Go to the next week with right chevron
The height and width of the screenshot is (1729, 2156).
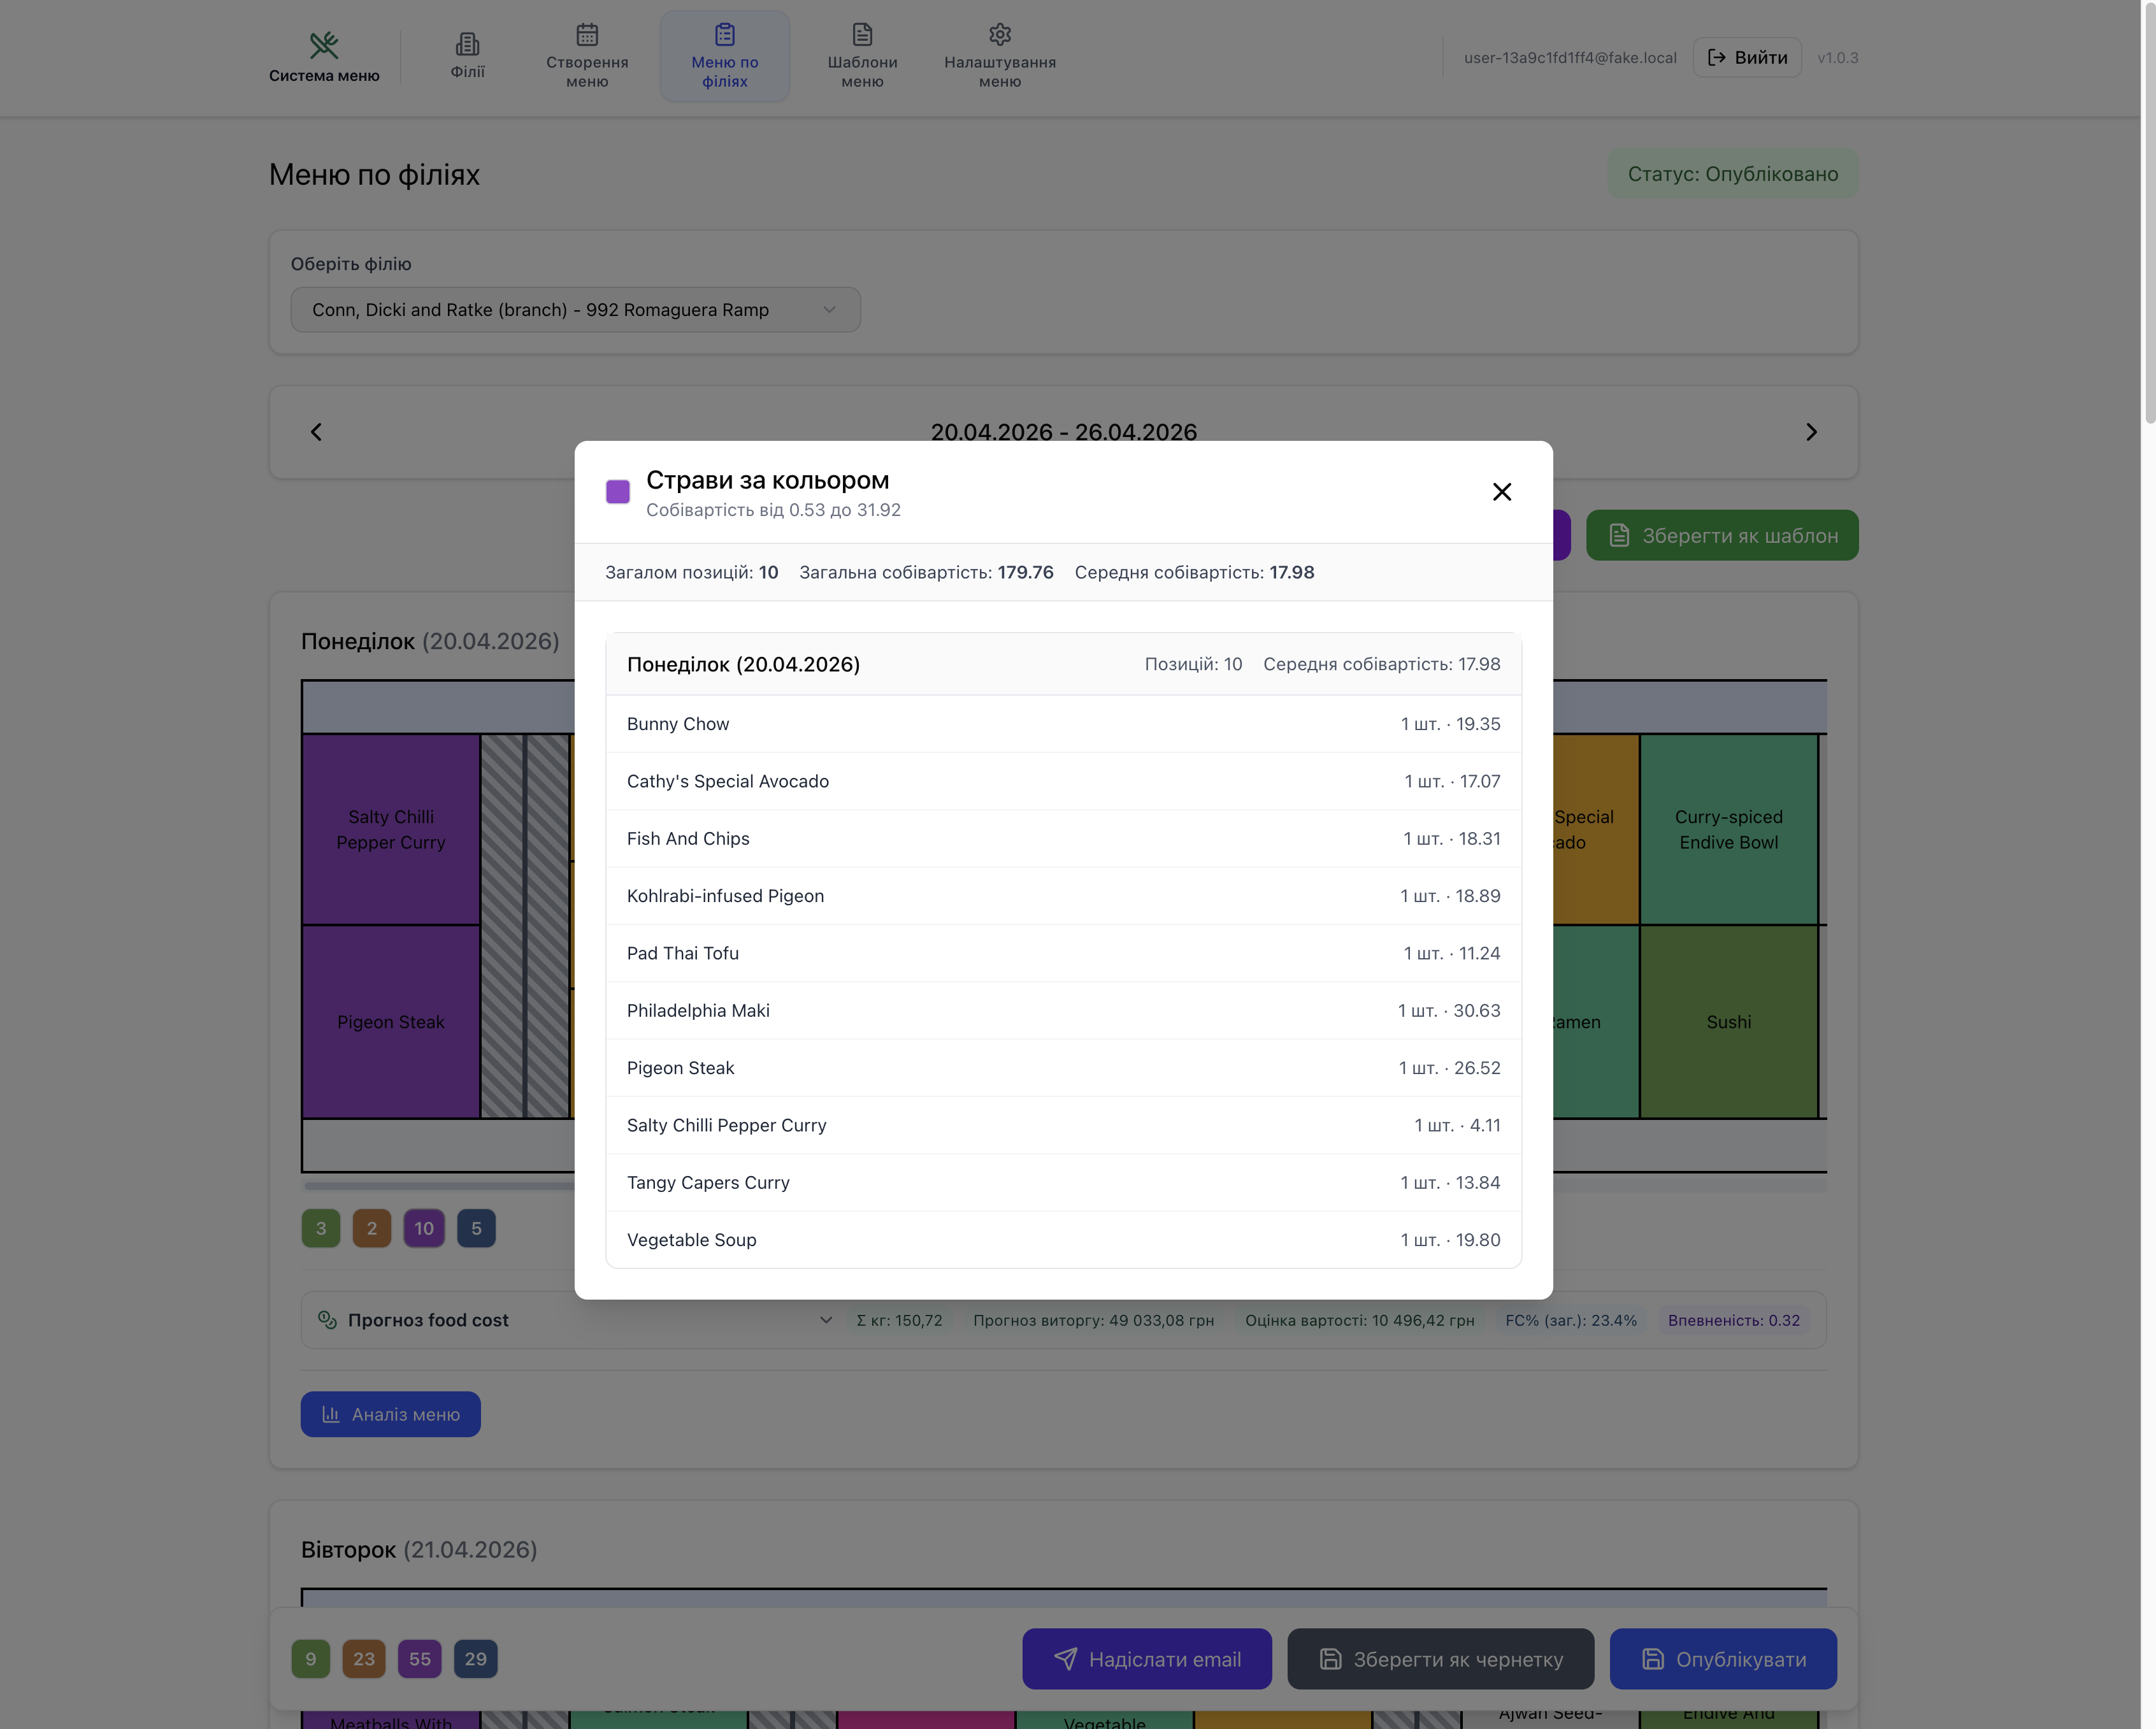click(x=1811, y=432)
